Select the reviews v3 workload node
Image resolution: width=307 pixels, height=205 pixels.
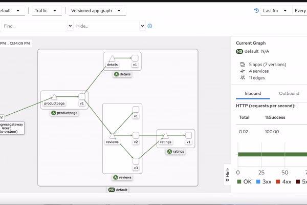tap(136, 161)
